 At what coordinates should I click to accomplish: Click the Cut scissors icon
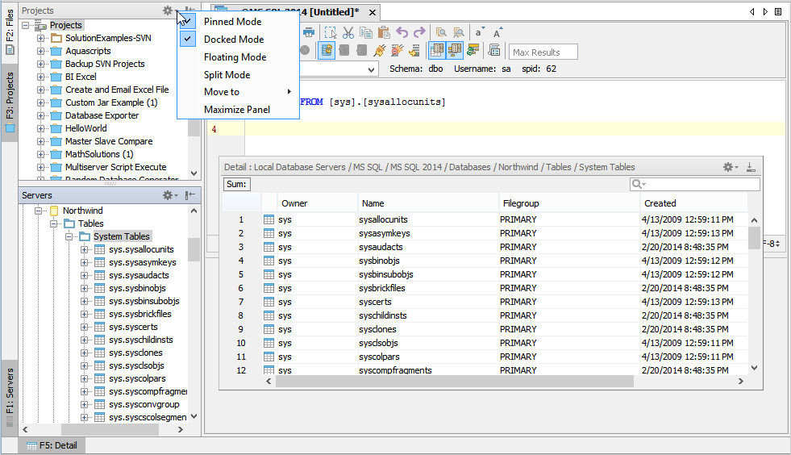point(348,33)
